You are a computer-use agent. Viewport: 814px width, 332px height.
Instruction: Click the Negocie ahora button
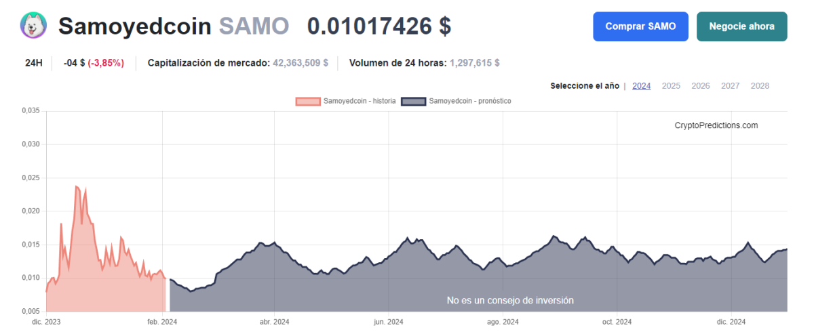(742, 26)
